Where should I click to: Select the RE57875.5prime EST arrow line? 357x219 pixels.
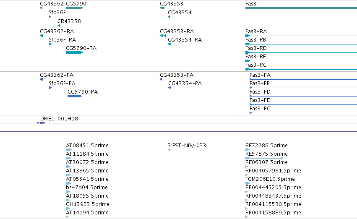[264, 158]
